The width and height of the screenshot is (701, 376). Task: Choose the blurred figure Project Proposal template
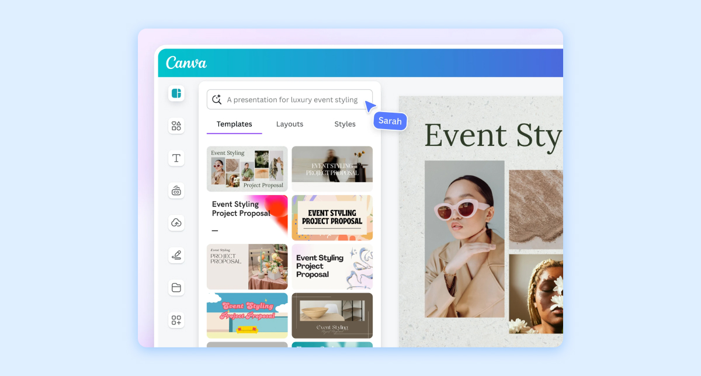click(x=332, y=169)
